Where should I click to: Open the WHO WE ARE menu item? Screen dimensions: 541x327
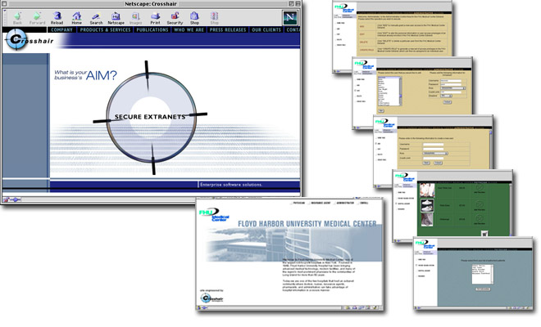click(x=189, y=30)
